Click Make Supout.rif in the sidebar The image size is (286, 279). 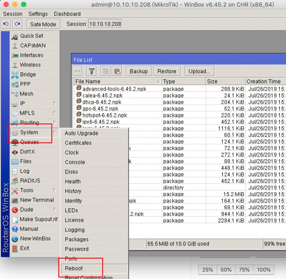[x=35, y=219]
